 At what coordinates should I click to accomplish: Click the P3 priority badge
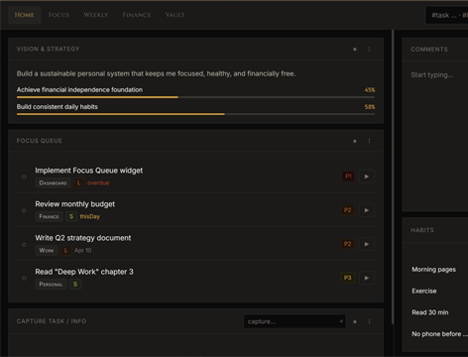point(347,278)
